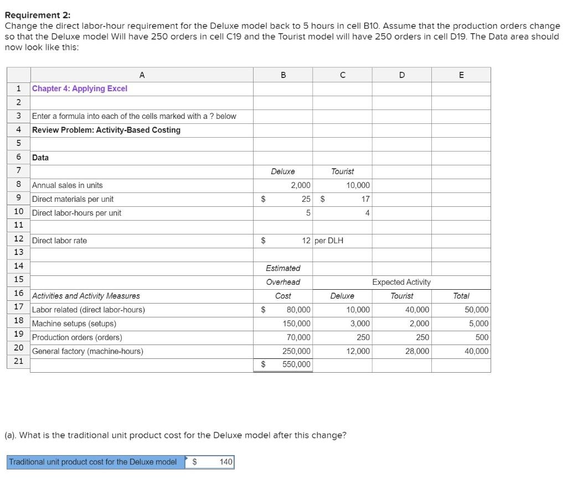The width and height of the screenshot is (567, 501).
Task: Select the 'Tourist' column label cell
Action: [342, 171]
